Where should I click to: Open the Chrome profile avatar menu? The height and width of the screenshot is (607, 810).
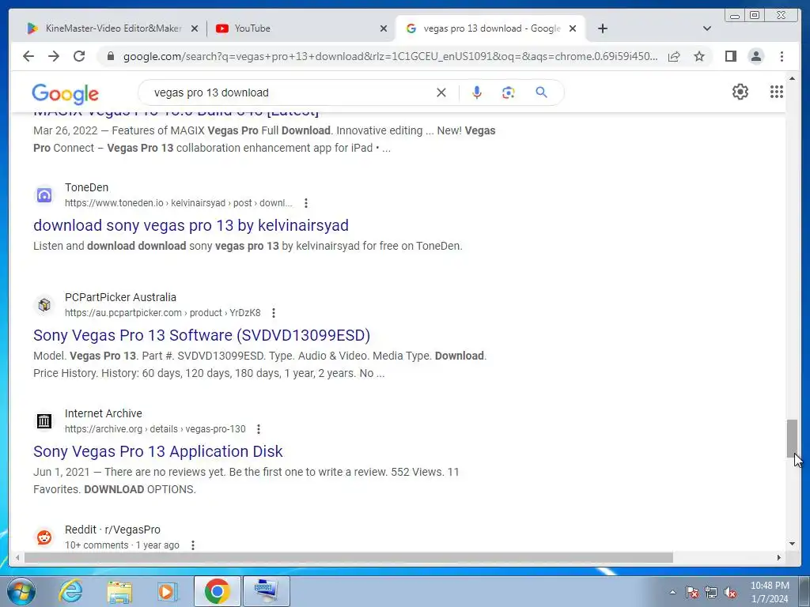click(755, 56)
